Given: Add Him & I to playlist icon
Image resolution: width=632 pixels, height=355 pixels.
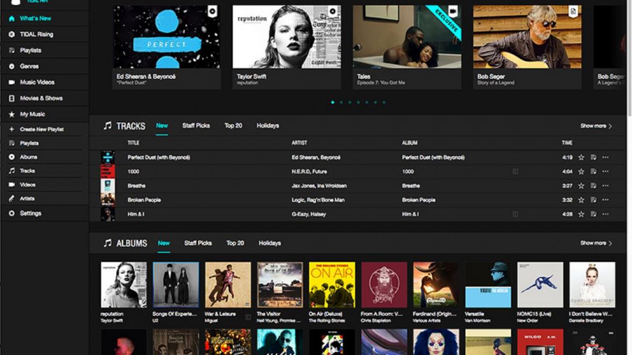Looking at the screenshot, I should pyautogui.click(x=593, y=214).
